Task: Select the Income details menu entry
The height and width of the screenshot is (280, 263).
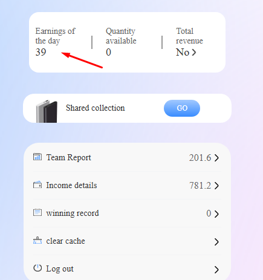Action: pyautogui.click(x=127, y=185)
